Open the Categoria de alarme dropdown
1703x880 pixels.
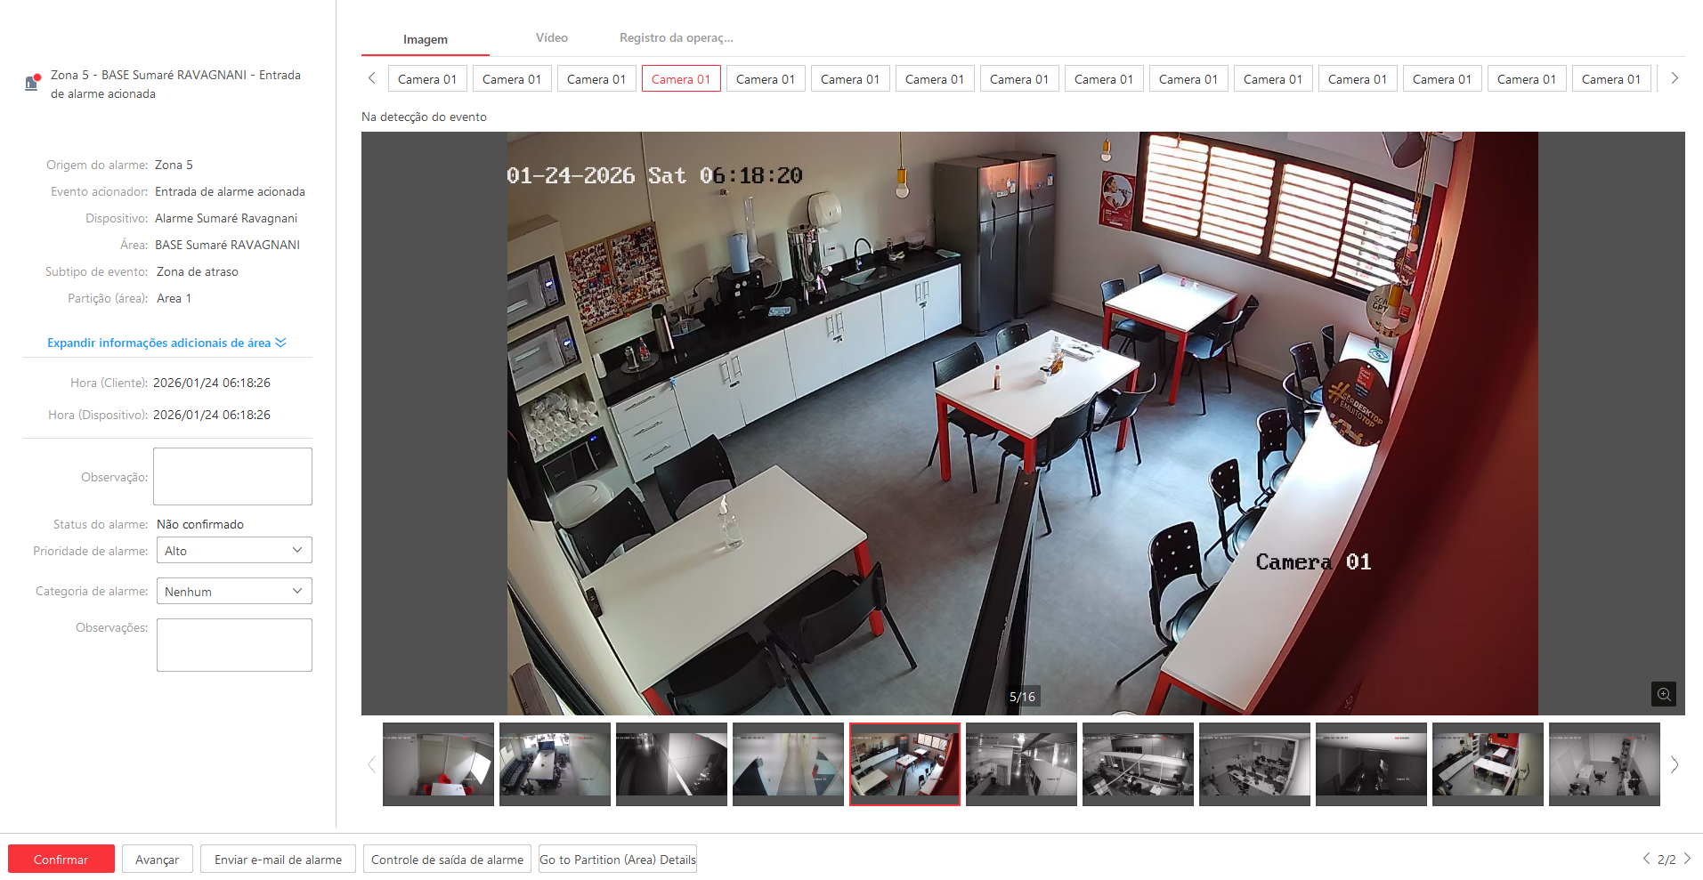(234, 592)
